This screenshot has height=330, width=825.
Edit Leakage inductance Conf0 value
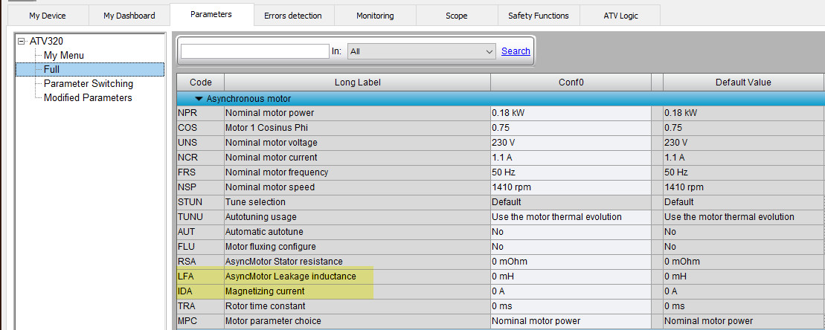click(571, 276)
